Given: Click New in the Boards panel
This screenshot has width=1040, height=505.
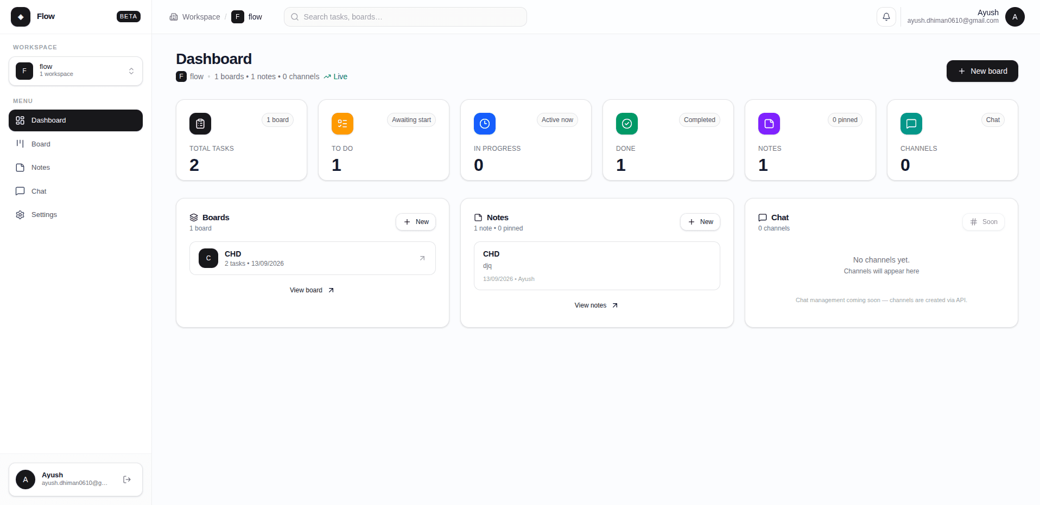Looking at the screenshot, I should tap(416, 222).
